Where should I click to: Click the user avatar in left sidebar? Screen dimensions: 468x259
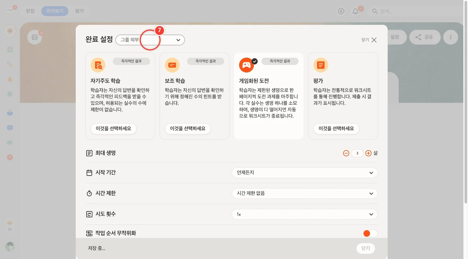pyautogui.click(x=10, y=247)
